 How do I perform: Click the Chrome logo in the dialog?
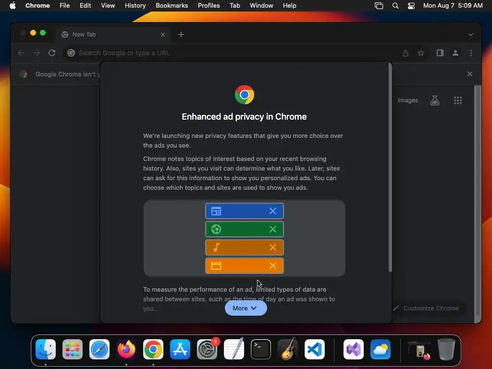[245, 95]
